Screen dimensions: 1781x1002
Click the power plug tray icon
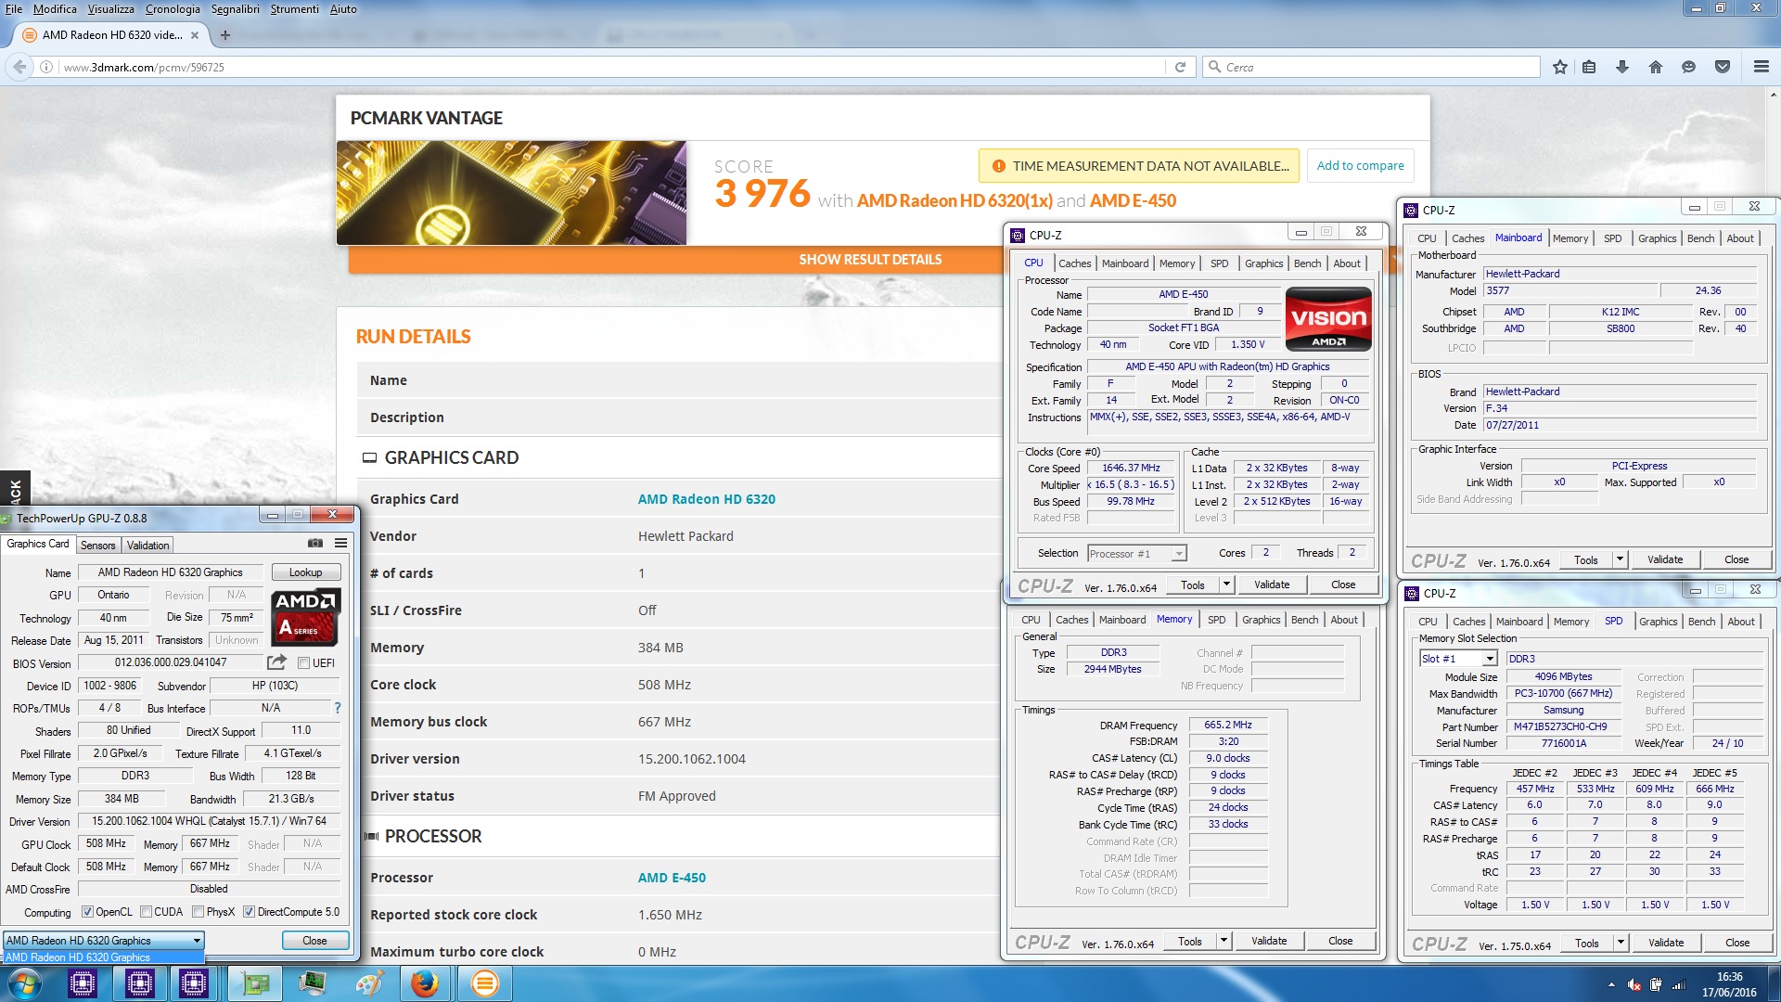(x=1656, y=985)
